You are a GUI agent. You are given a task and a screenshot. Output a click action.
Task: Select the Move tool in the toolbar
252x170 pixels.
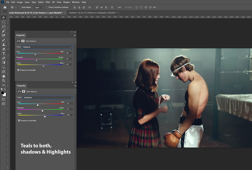click(x=4, y=17)
